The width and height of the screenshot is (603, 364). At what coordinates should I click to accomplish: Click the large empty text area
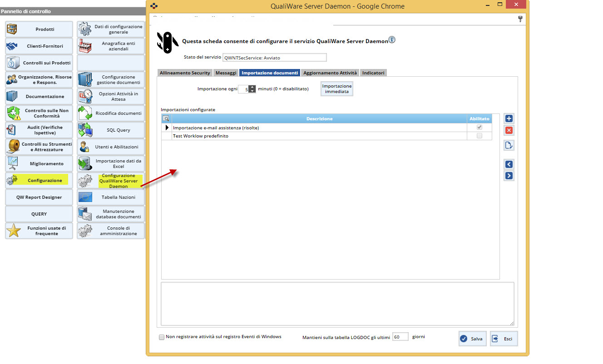point(337,304)
